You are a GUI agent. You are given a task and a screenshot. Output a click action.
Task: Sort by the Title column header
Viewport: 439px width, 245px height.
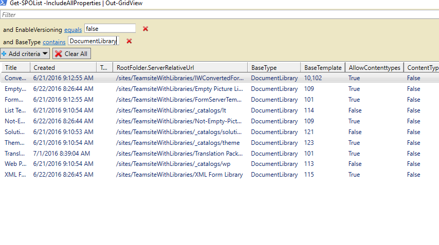pos(16,67)
